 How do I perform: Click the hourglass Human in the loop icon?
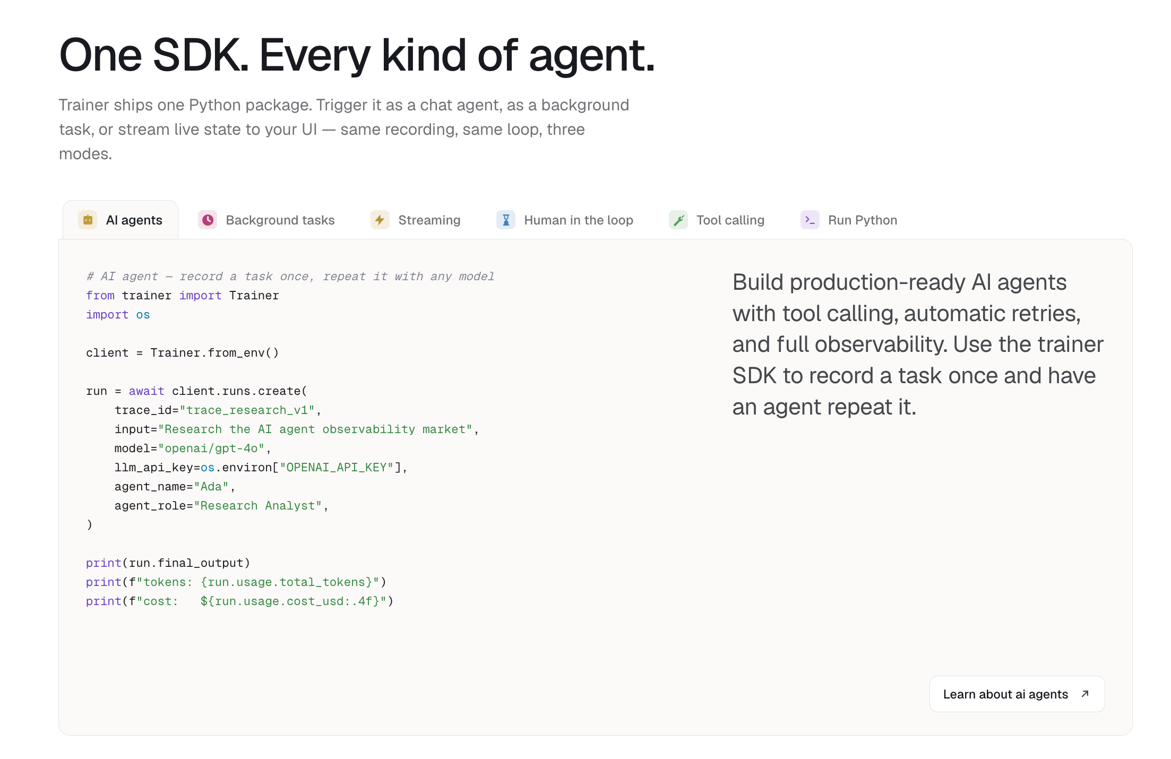[506, 220]
